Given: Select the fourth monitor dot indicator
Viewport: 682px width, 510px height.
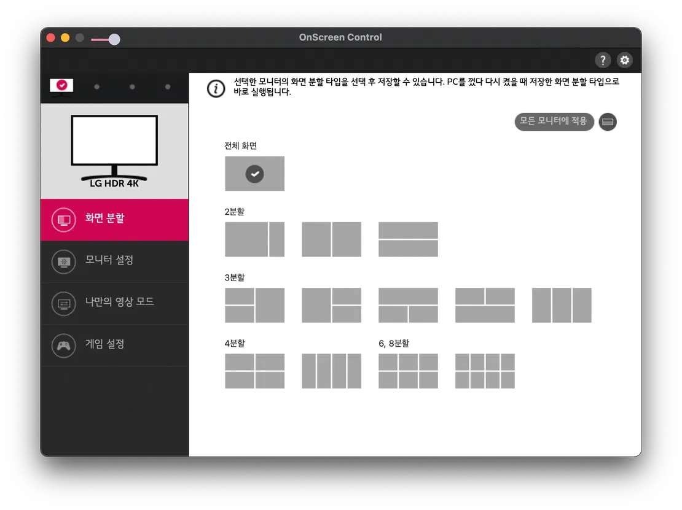Looking at the screenshot, I should click(x=168, y=87).
